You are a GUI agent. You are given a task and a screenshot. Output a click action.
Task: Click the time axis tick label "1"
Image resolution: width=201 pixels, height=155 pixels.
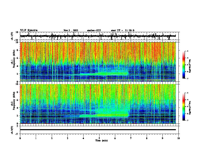(x=36, y=138)
